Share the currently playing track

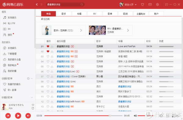[x=33, y=108]
